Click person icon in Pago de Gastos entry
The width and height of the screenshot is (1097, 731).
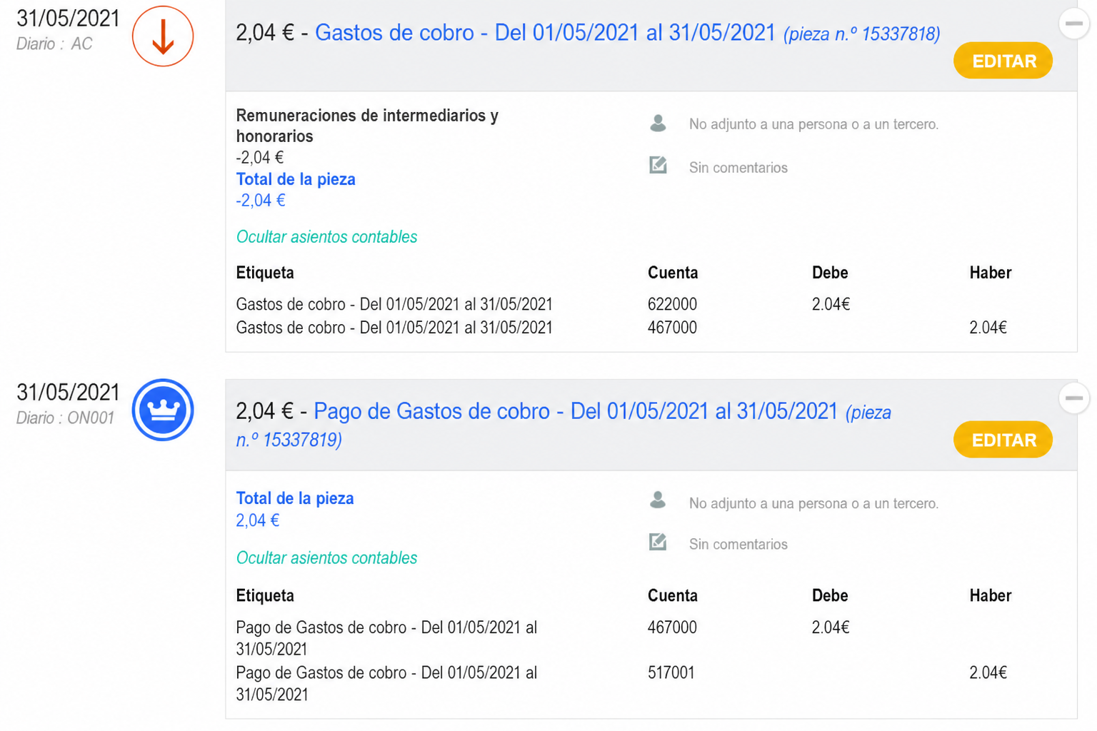658,500
